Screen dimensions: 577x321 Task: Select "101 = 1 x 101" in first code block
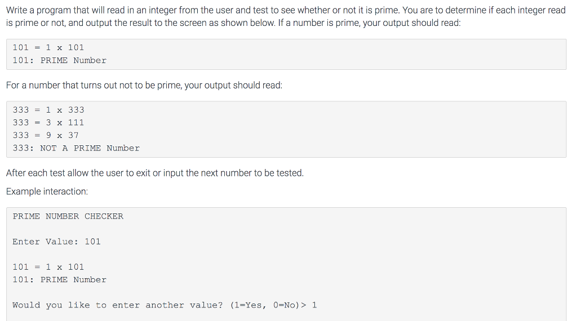click(48, 47)
